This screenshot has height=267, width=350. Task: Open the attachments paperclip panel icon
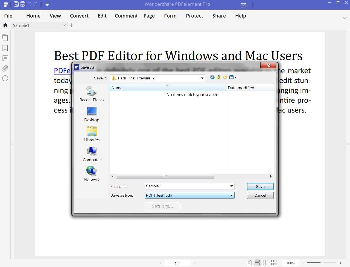click(5, 68)
